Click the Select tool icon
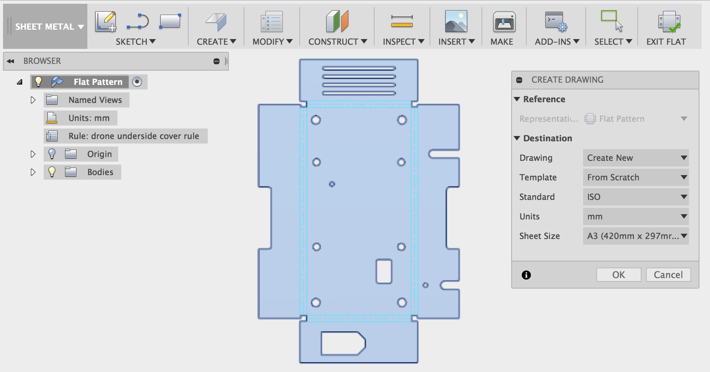 click(612, 21)
